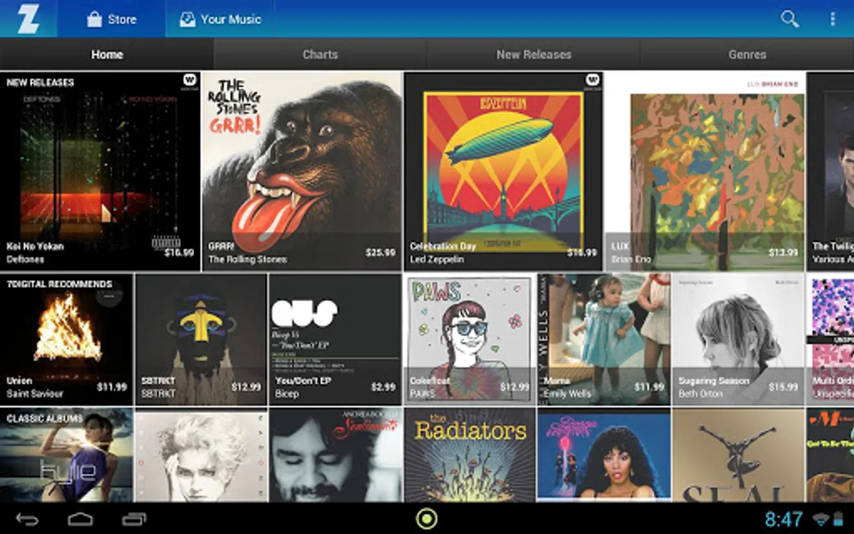Open the SBTRKT album tile
854x534 pixels.
[201, 339]
